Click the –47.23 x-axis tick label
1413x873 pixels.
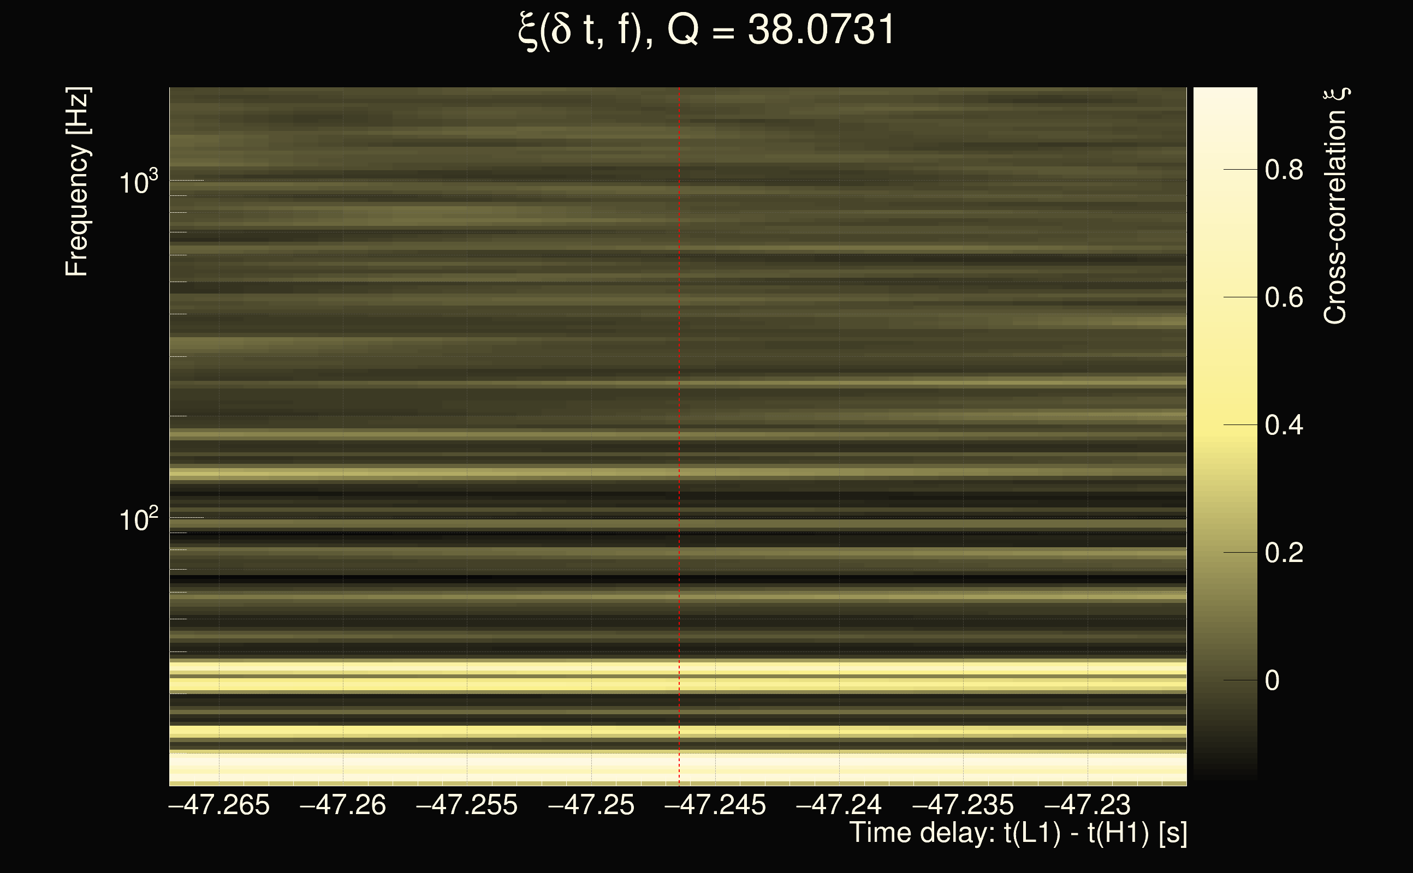point(1087,805)
